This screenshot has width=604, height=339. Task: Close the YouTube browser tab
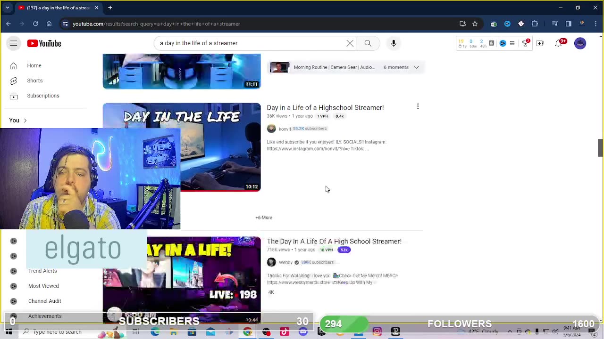click(x=96, y=8)
